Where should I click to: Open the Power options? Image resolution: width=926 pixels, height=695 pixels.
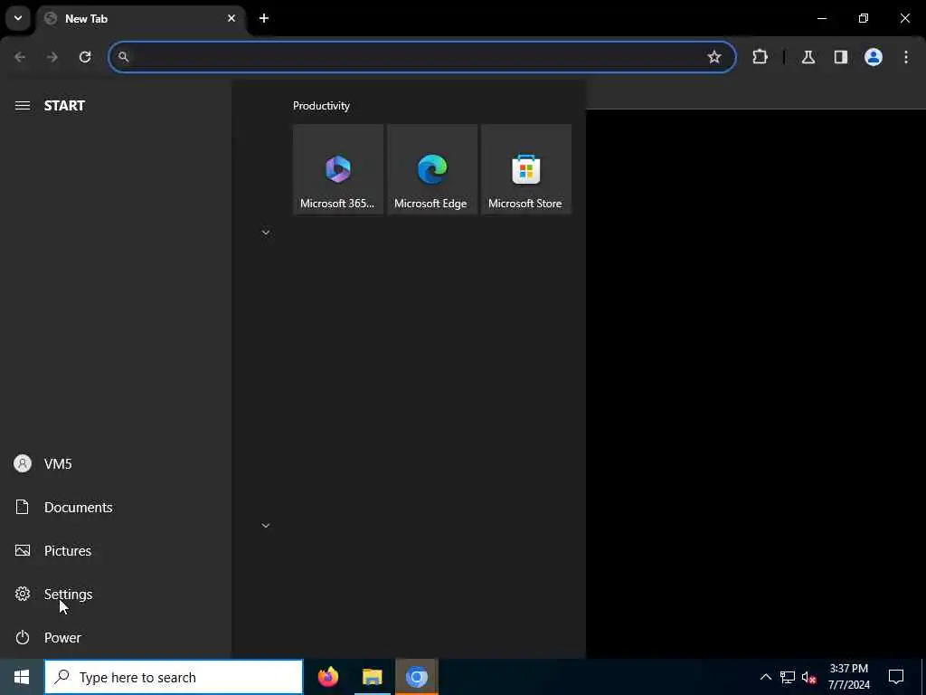click(115, 638)
